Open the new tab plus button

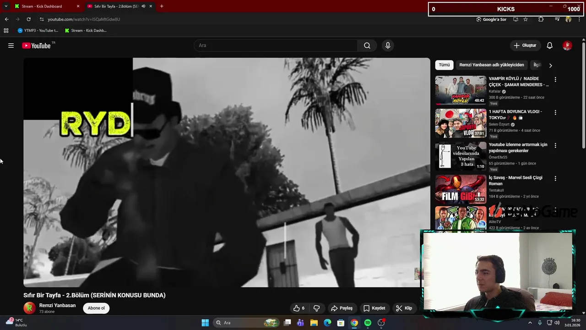(162, 6)
